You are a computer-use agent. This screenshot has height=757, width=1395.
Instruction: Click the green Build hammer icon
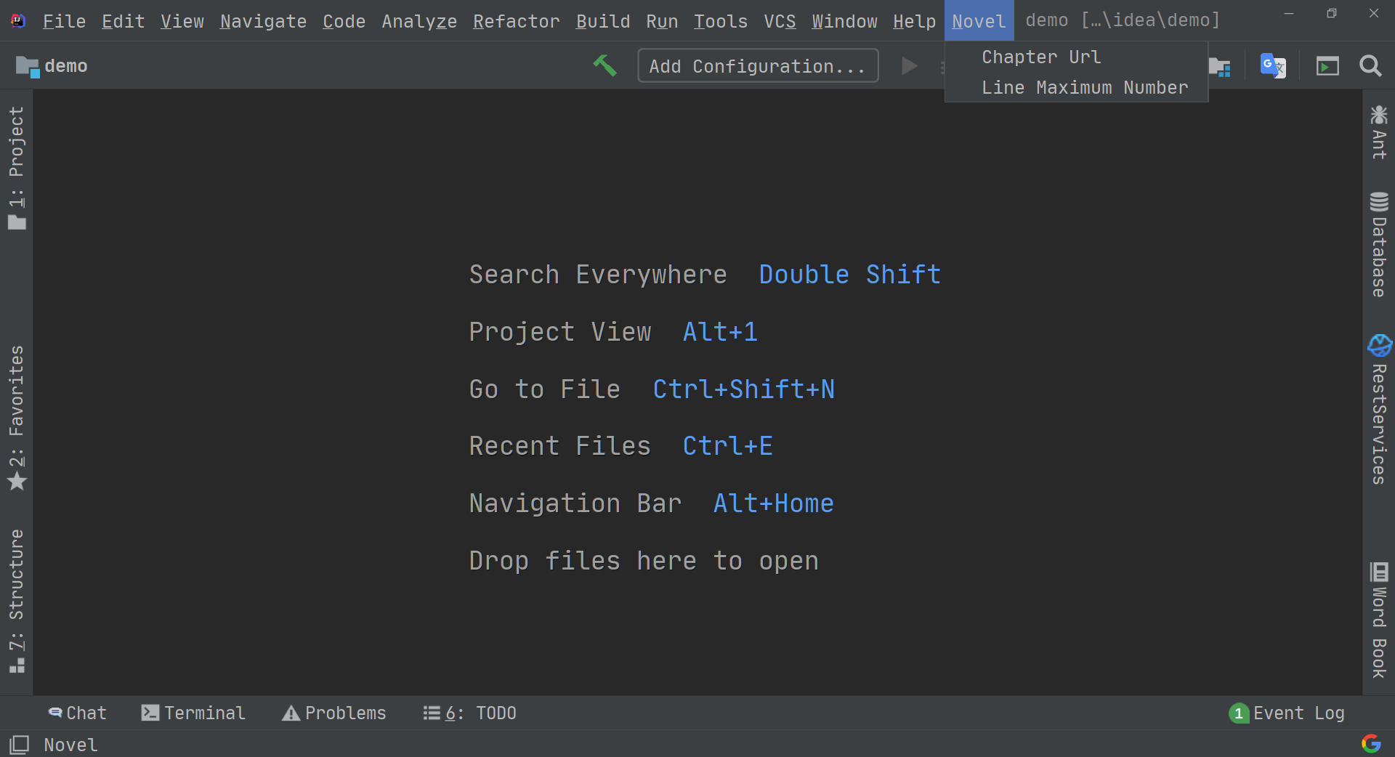coord(605,65)
